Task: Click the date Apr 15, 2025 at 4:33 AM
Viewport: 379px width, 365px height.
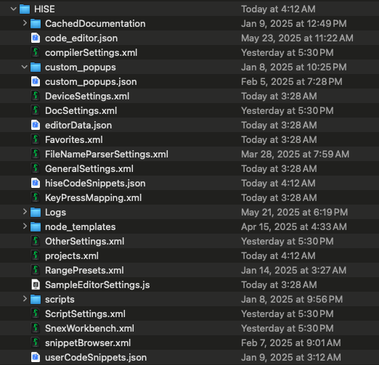Action: [x=294, y=227]
